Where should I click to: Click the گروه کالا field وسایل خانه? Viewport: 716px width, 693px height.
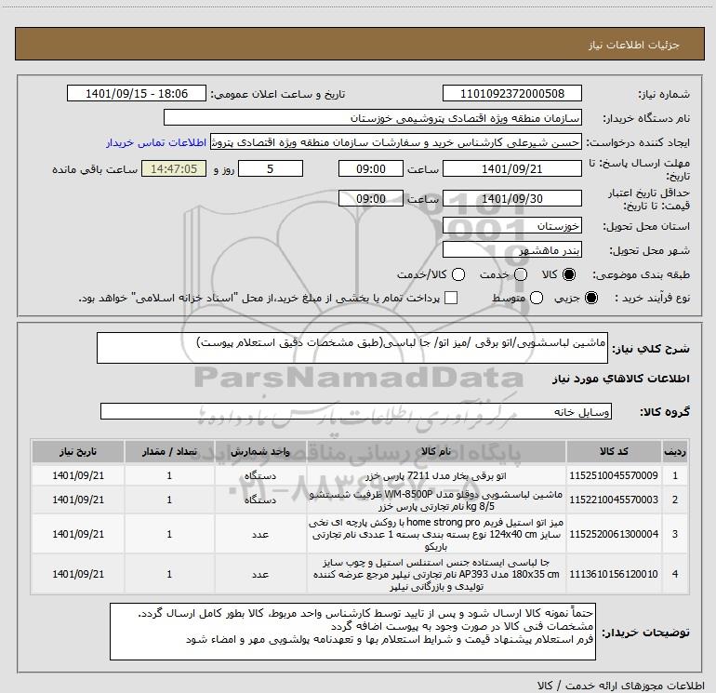pos(356,411)
